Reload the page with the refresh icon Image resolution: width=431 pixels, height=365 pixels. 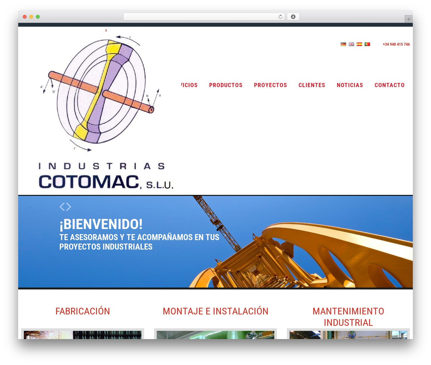pos(280,17)
